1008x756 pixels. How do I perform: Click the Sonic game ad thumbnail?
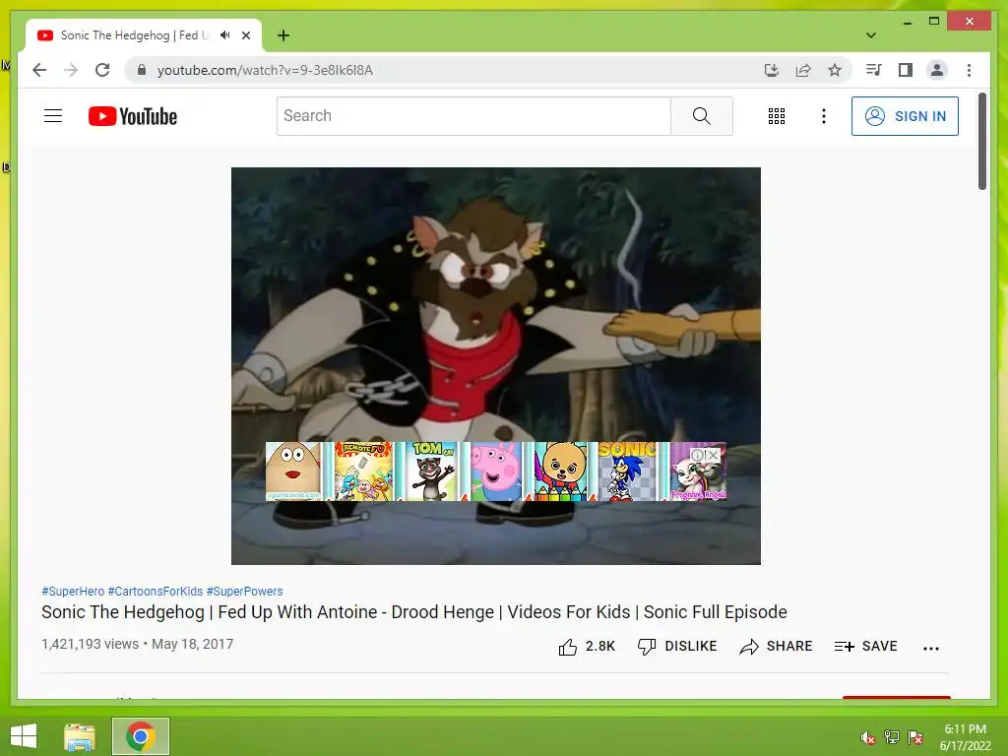627,472
